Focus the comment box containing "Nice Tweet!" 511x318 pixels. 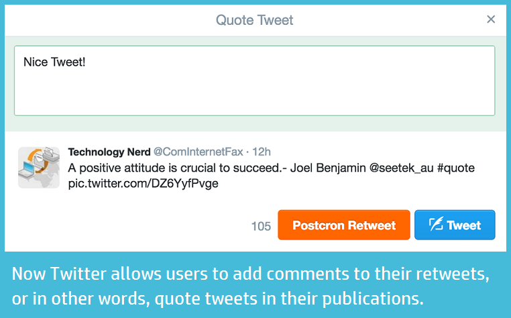[x=255, y=81]
